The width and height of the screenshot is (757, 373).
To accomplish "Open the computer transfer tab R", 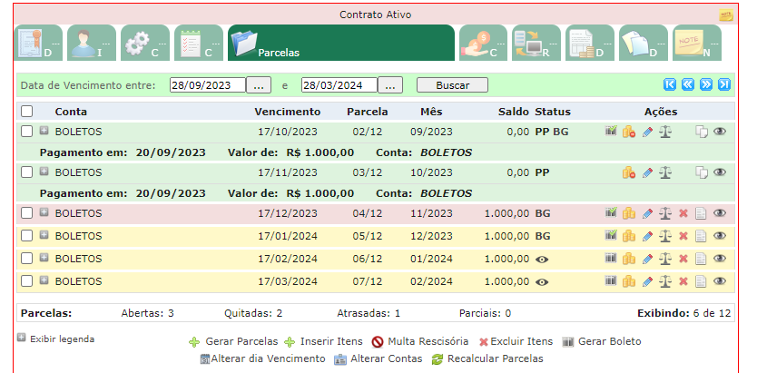I will [536, 43].
